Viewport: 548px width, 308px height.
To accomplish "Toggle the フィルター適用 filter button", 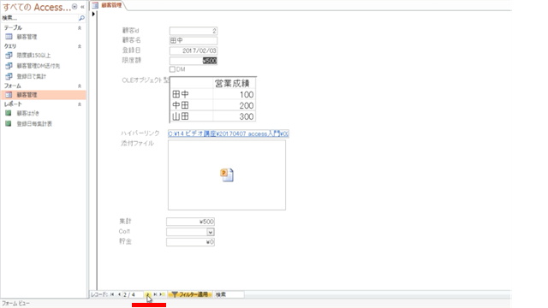I will [190, 294].
